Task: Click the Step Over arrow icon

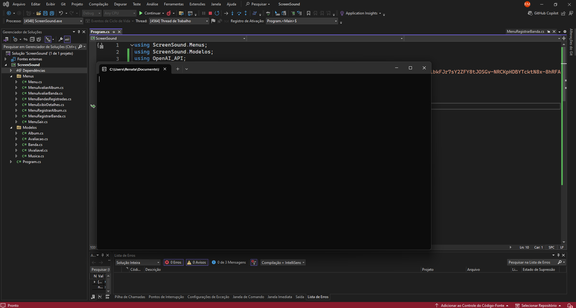Action: point(239,13)
